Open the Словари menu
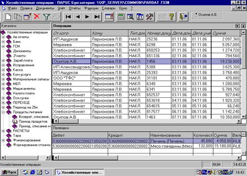 [x=108, y=8]
